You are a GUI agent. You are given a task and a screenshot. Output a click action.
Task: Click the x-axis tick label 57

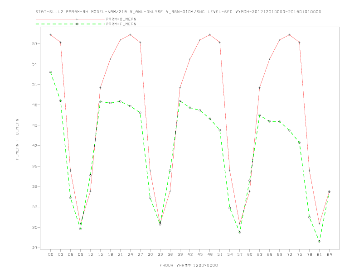[240, 254]
